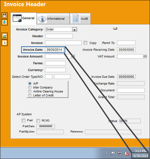The width and height of the screenshot is (150, 159).
Task: Click the AP System group label
Action: (24, 114)
